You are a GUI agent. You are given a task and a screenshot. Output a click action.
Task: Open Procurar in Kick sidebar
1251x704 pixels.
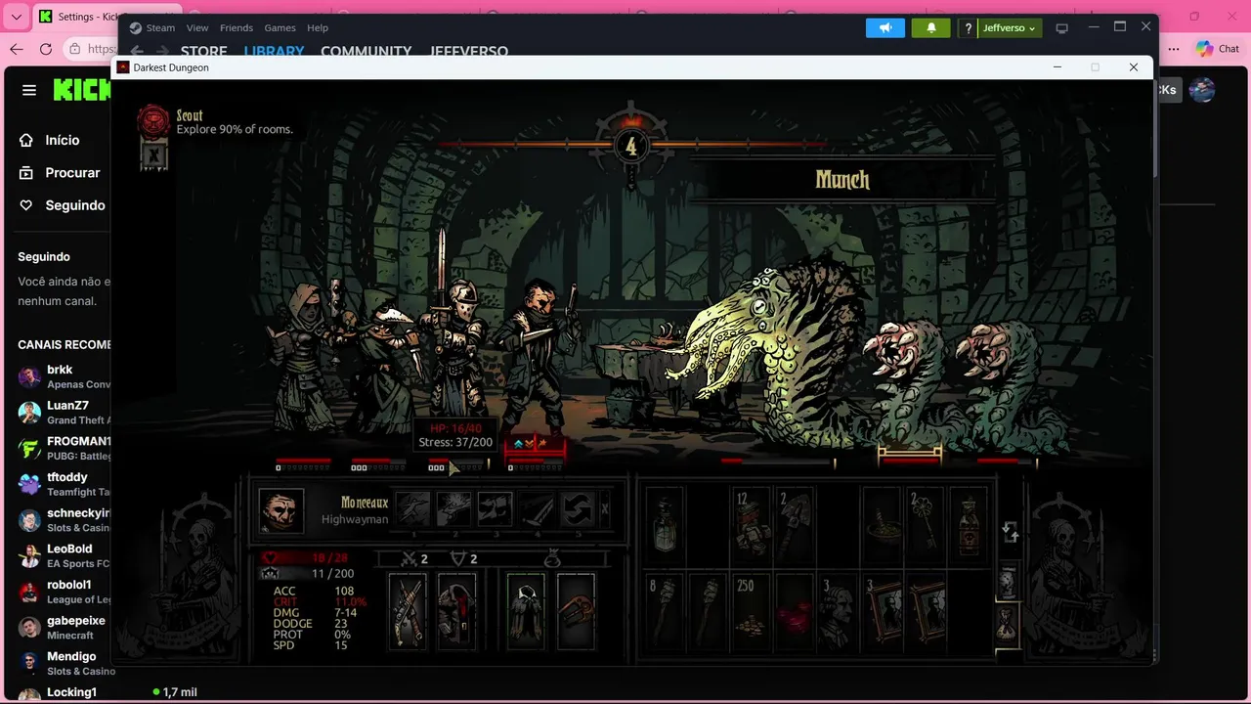(x=60, y=172)
